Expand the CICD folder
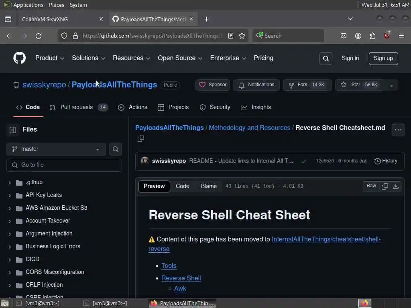Screen dimensions: 411x308 (x=10, y=259)
